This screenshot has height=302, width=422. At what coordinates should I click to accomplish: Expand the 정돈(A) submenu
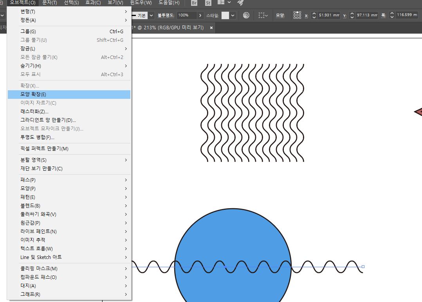(x=69, y=20)
